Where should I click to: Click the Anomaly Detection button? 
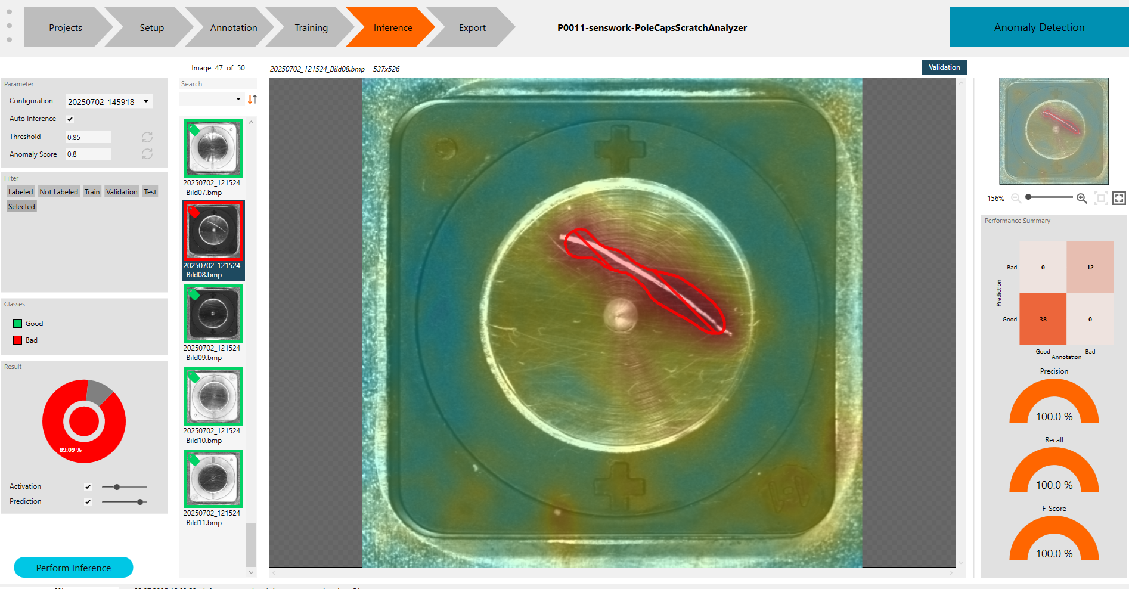[1039, 27]
